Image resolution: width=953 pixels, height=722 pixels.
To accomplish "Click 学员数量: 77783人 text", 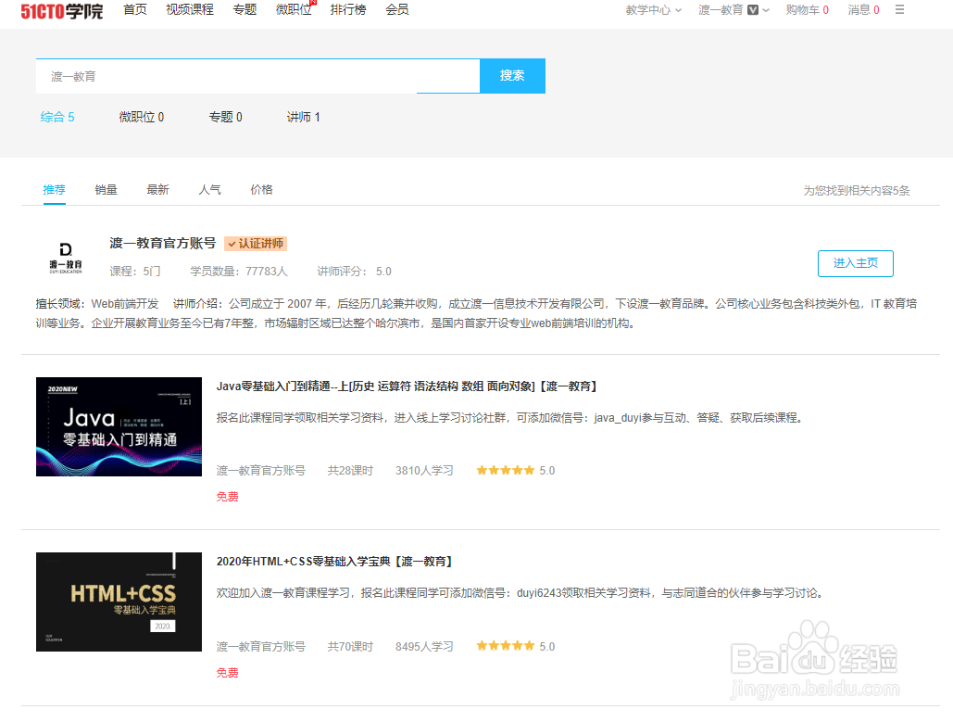I will coord(238,272).
